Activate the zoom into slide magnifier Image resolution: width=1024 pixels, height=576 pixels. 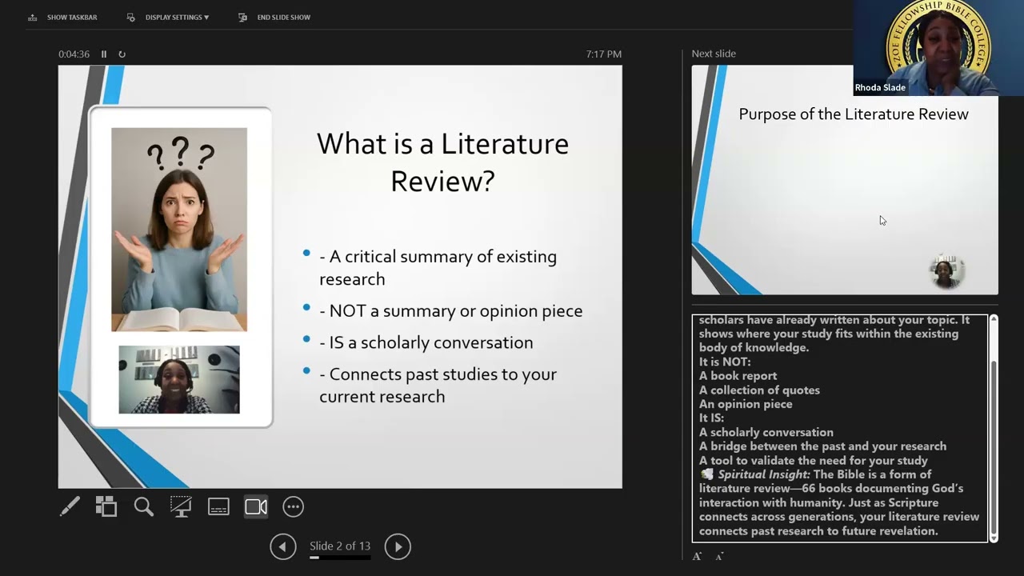coord(144,506)
